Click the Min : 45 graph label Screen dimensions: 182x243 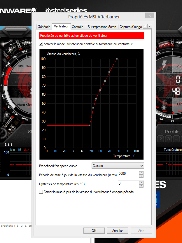[x=15, y=150]
